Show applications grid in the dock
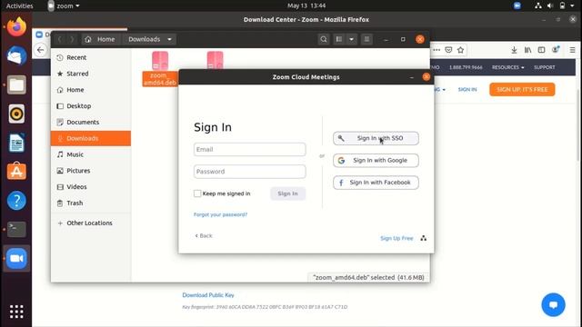Image resolution: width=582 pixels, height=327 pixels. tap(16, 312)
